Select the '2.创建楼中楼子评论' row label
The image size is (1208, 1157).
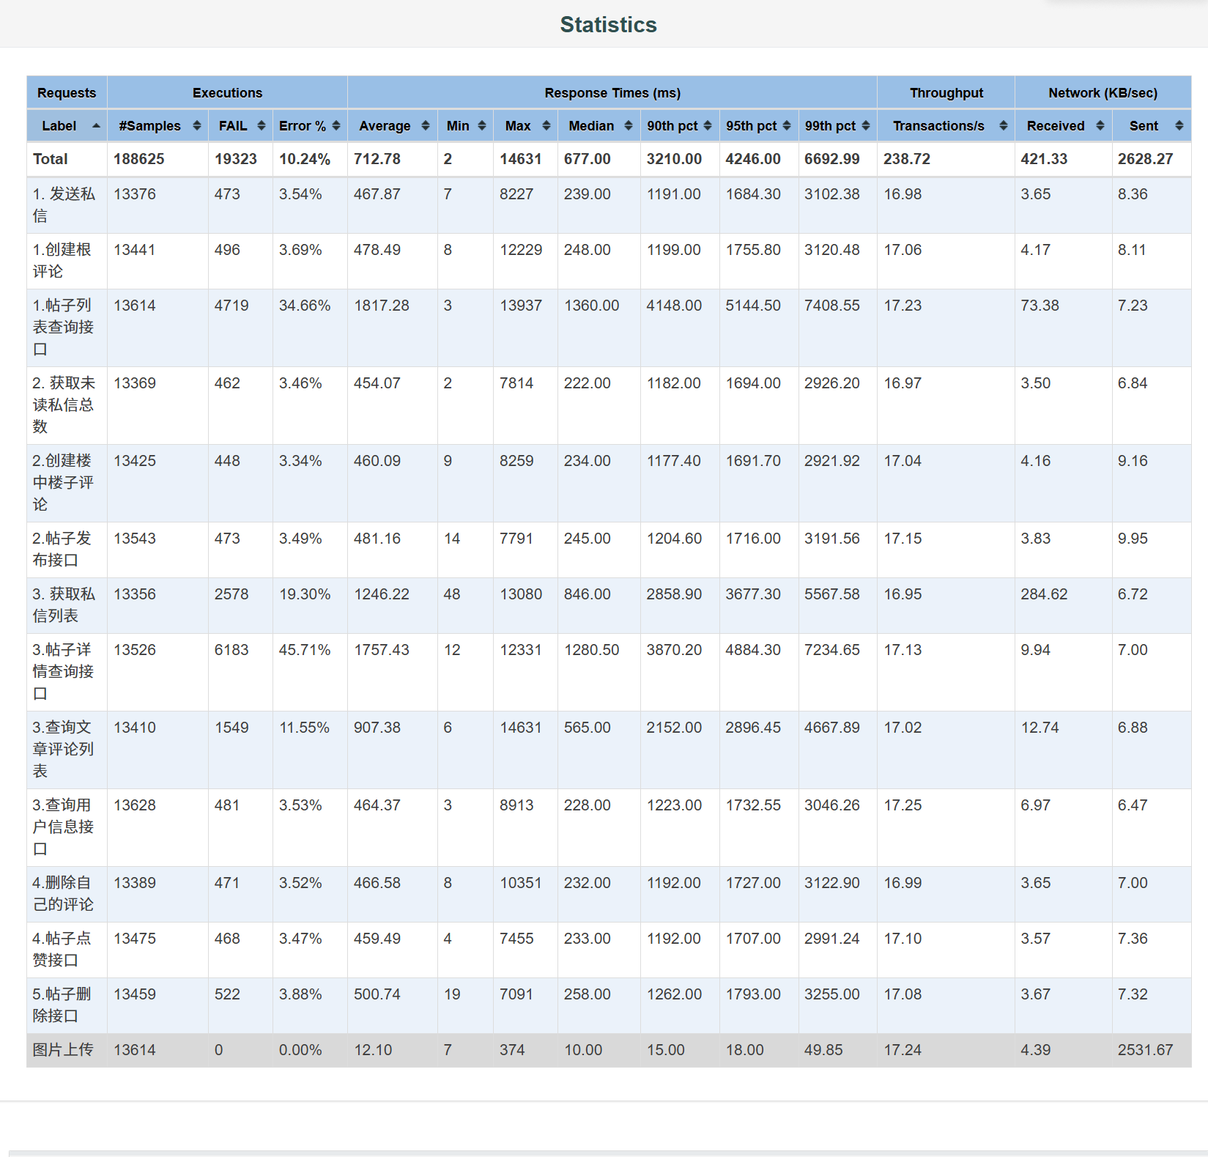pos(63,483)
